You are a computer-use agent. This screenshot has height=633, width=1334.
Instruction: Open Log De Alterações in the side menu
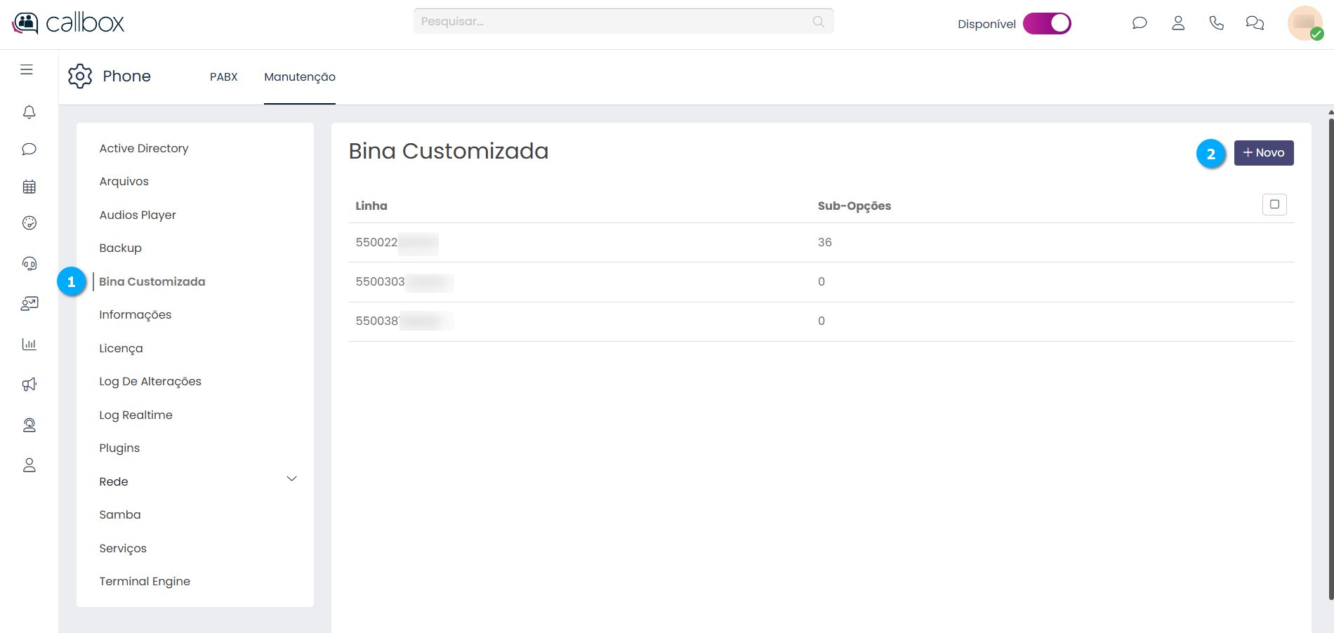point(150,381)
